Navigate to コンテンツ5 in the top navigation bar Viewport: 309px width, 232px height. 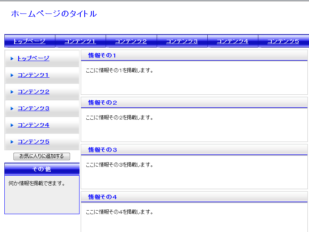coord(283,41)
